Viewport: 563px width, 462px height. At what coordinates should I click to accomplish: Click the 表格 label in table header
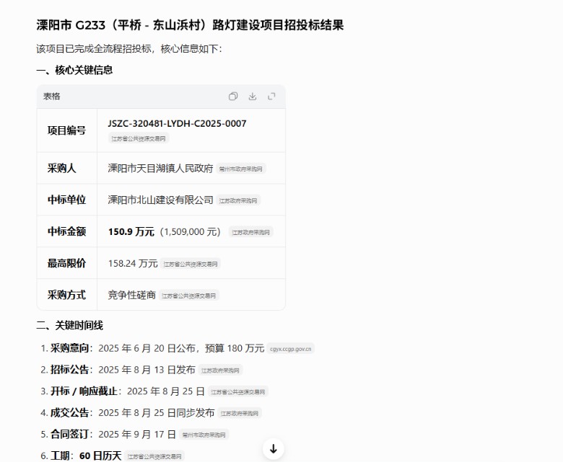pos(52,97)
